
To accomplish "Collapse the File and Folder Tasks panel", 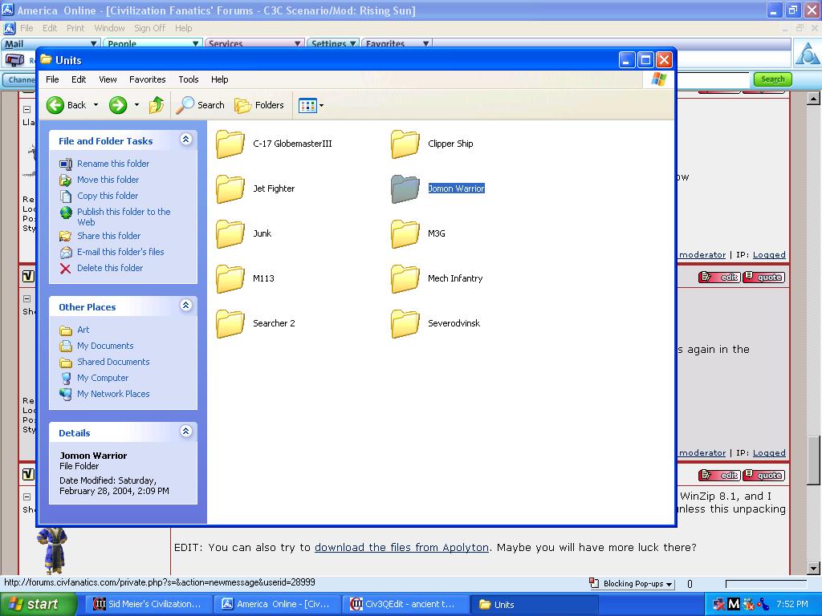I will 185,140.
